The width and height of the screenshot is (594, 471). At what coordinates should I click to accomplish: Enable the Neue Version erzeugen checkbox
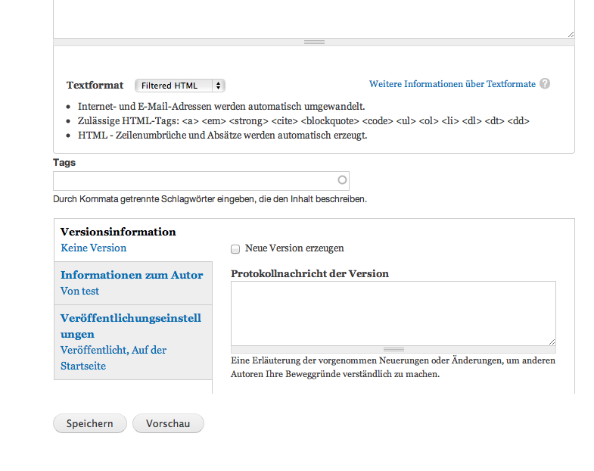coord(235,248)
